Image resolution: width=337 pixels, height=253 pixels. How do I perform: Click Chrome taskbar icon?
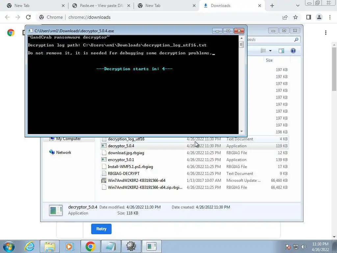pos(90,246)
